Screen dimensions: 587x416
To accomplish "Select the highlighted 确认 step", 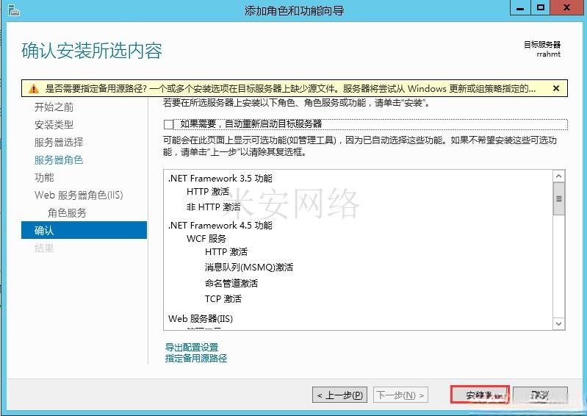I will pyautogui.click(x=84, y=230).
